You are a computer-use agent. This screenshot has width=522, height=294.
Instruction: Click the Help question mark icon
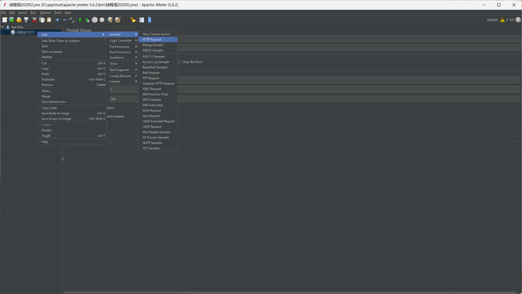pyautogui.click(x=149, y=20)
